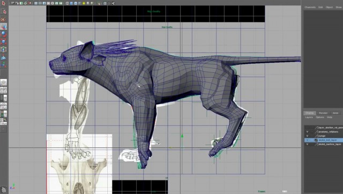
Task: Activate the Lasso select tool
Action: pyautogui.click(x=4, y=11)
